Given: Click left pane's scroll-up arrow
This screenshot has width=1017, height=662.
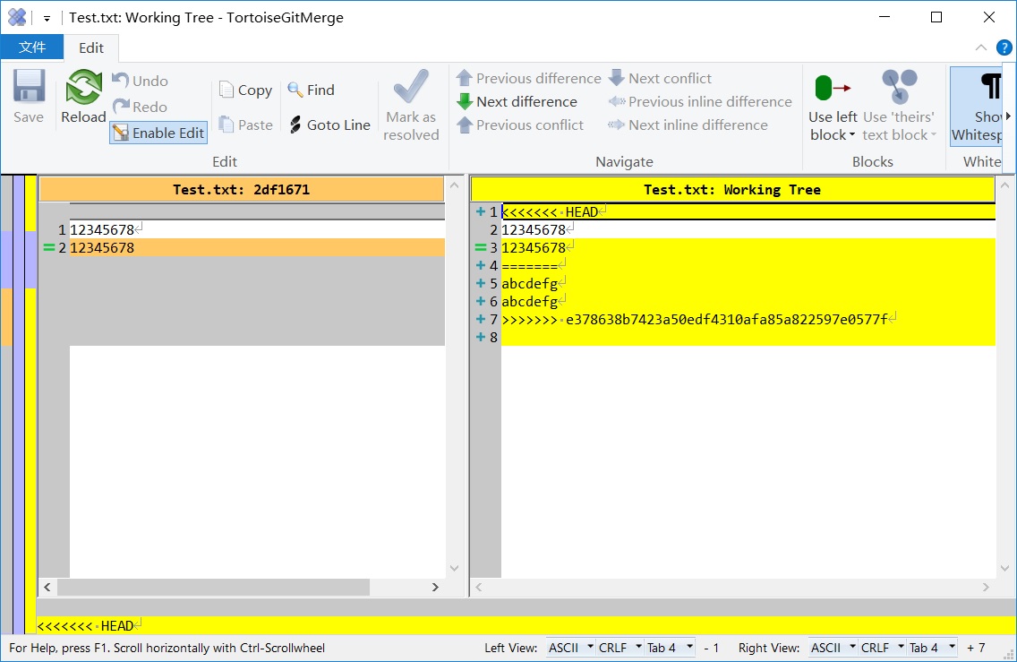Looking at the screenshot, I should [454, 185].
